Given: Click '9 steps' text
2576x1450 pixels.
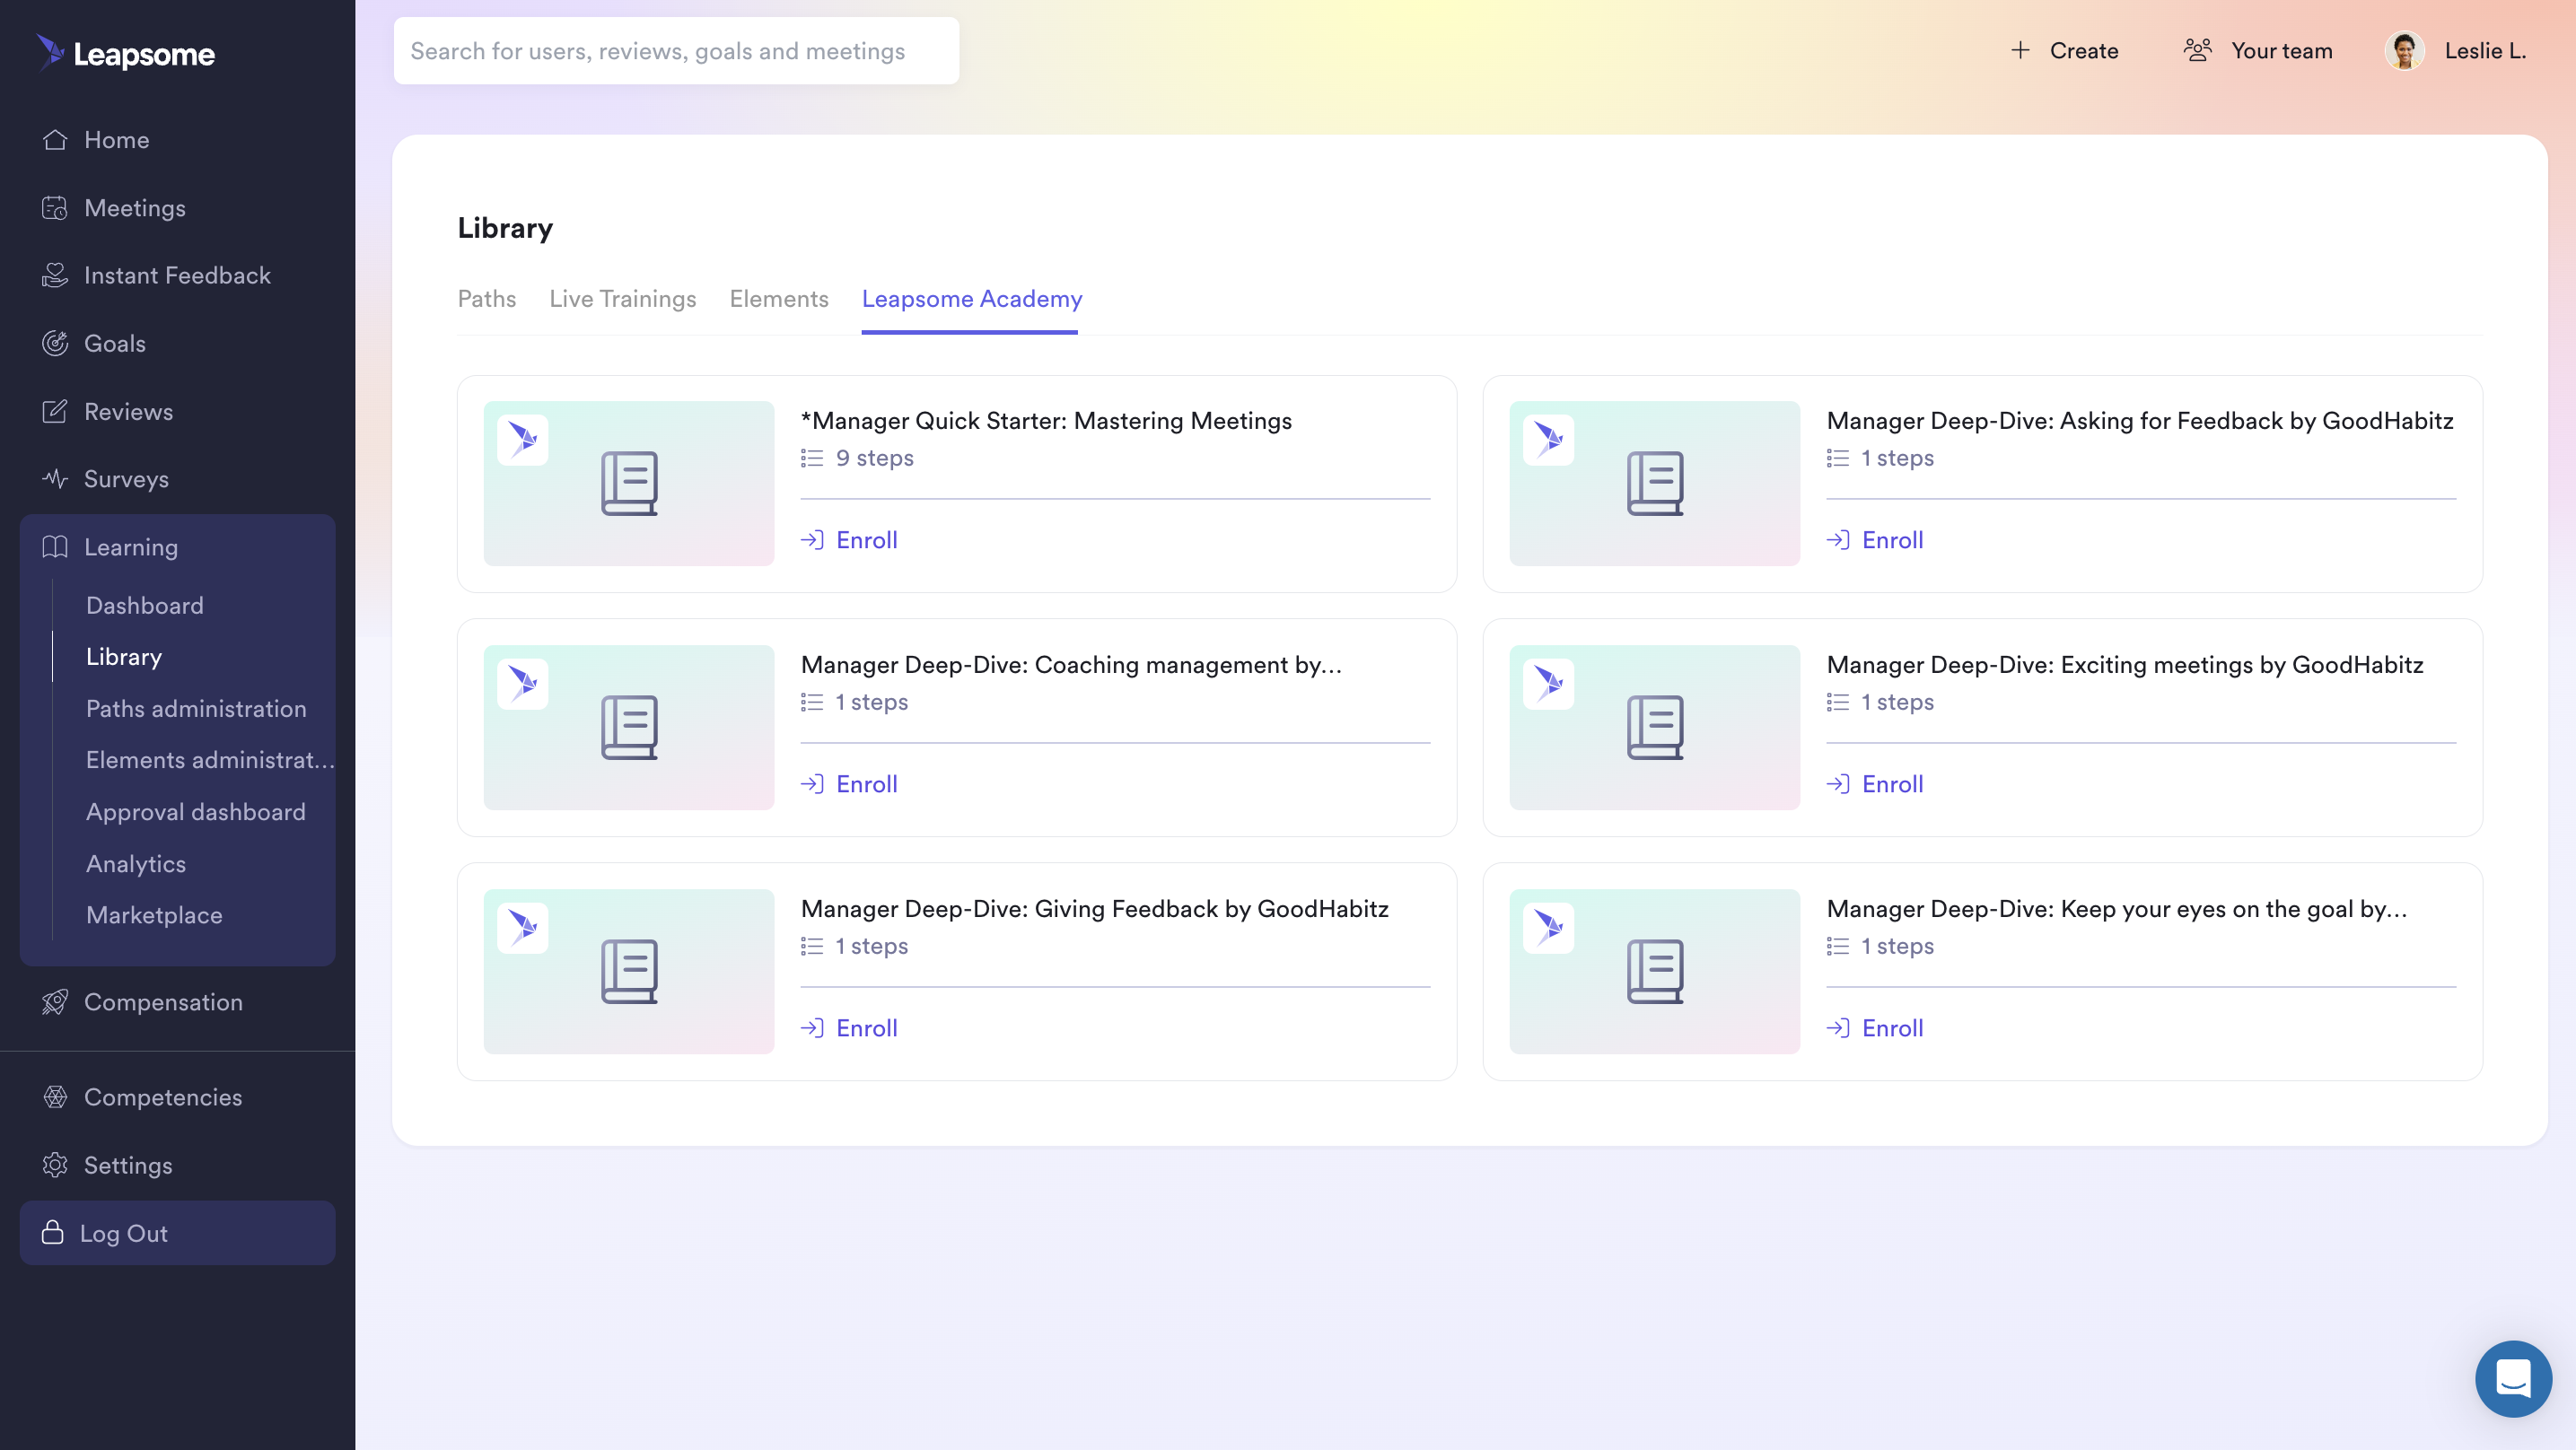Looking at the screenshot, I should pos(875,458).
